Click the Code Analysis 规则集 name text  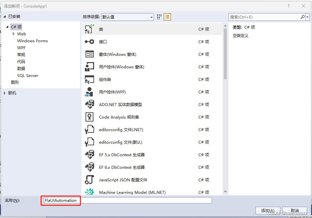119,117
